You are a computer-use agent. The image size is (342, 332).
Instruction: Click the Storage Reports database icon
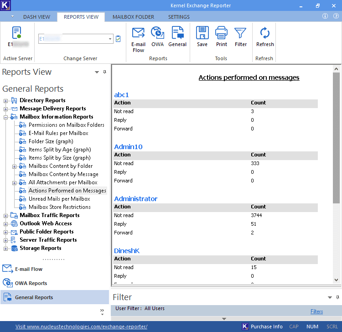point(15,248)
